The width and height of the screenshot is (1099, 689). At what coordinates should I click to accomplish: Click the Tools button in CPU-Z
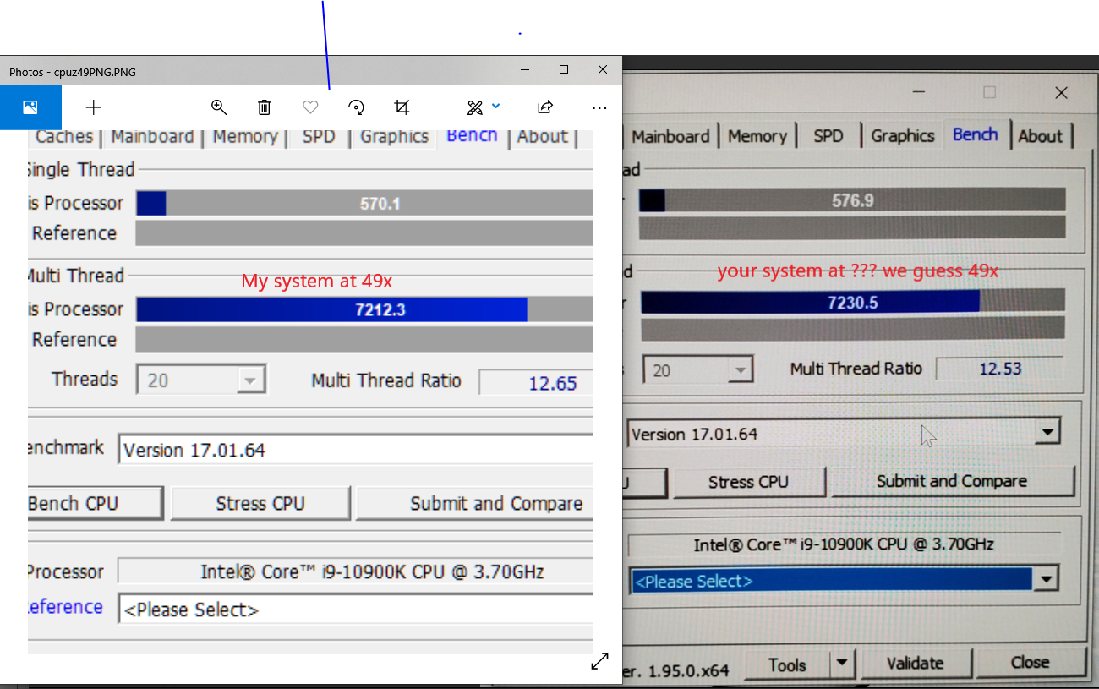click(x=787, y=665)
